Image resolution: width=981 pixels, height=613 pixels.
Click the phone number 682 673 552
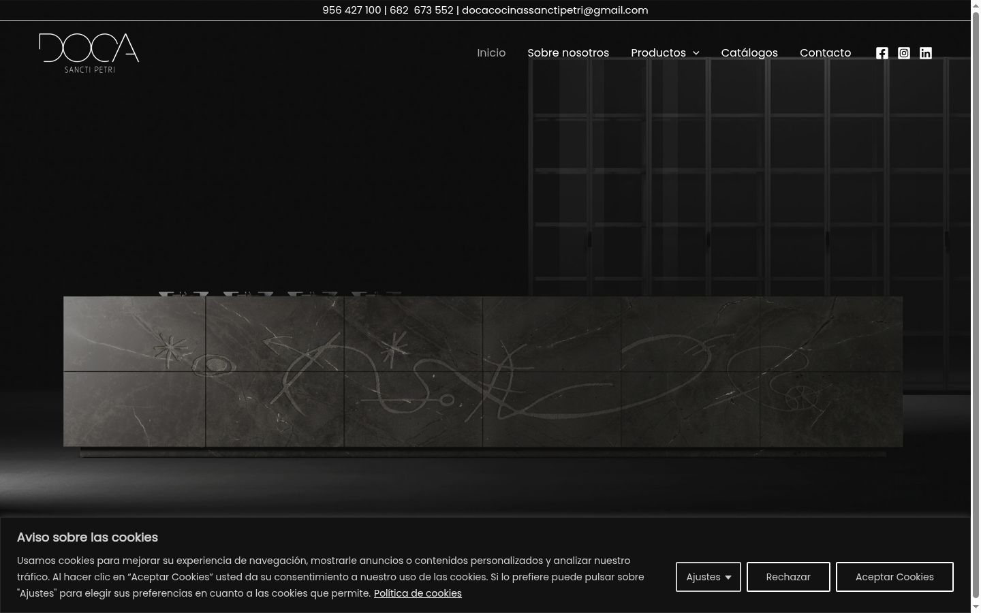(x=421, y=10)
